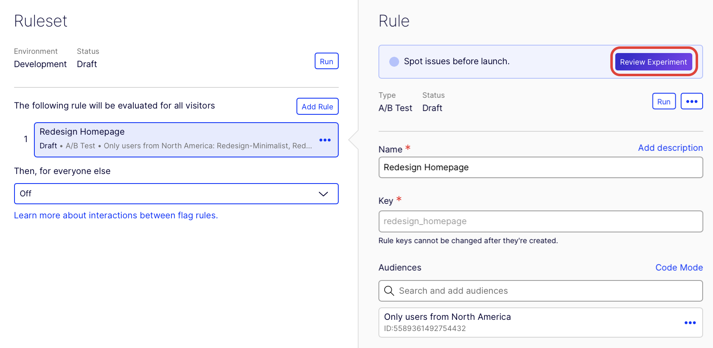
Task: Click the chevron arrow on the Off dropdown
Action: coord(323,194)
